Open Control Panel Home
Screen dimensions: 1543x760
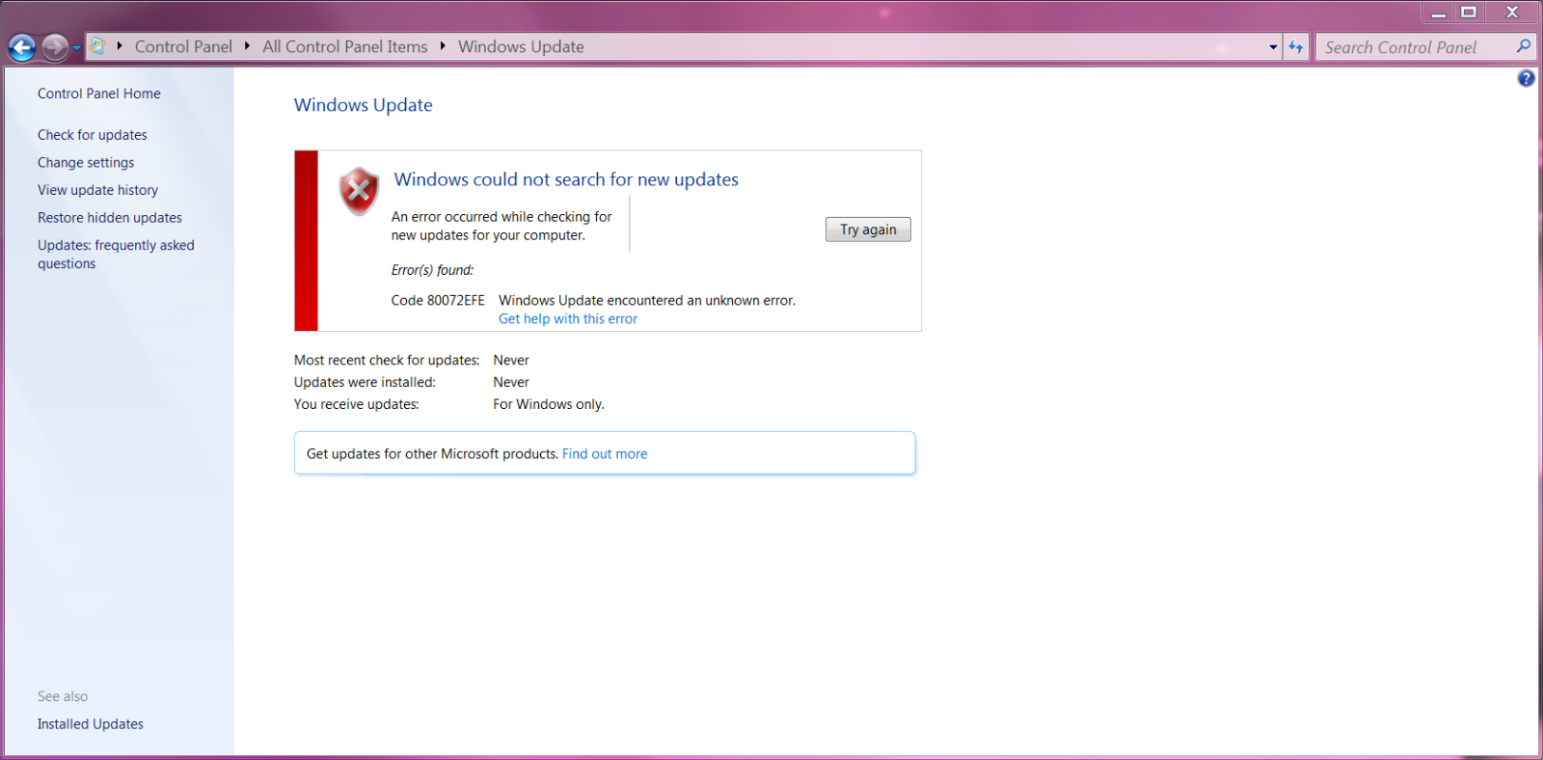pos(99,94)
